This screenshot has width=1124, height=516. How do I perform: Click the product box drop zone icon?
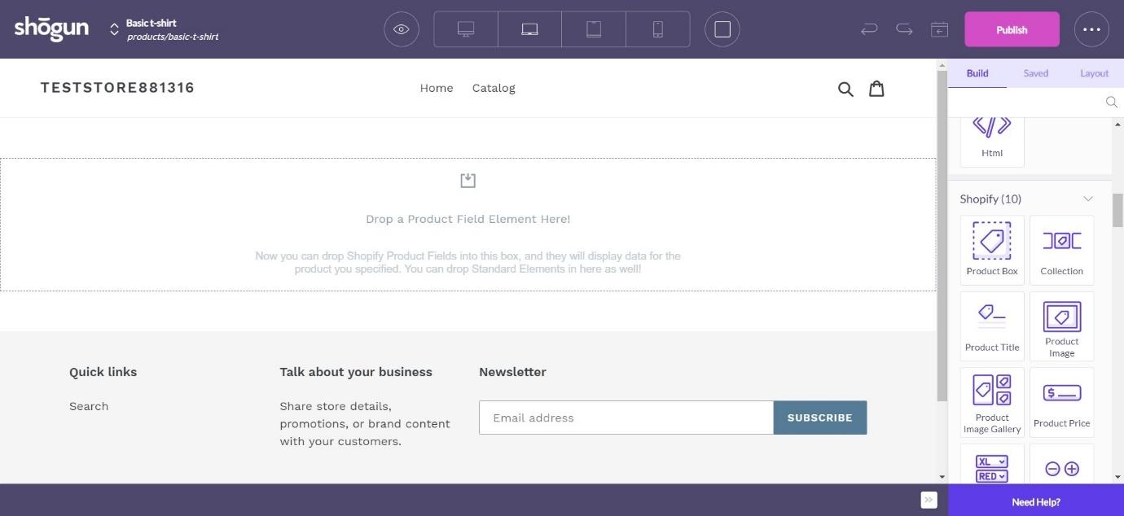pos(468,180)
